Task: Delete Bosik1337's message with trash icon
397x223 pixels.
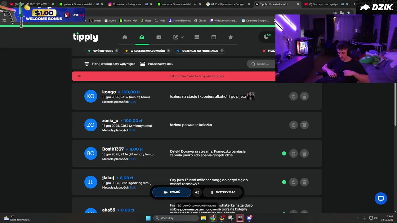Action: [x=305, y=153]
